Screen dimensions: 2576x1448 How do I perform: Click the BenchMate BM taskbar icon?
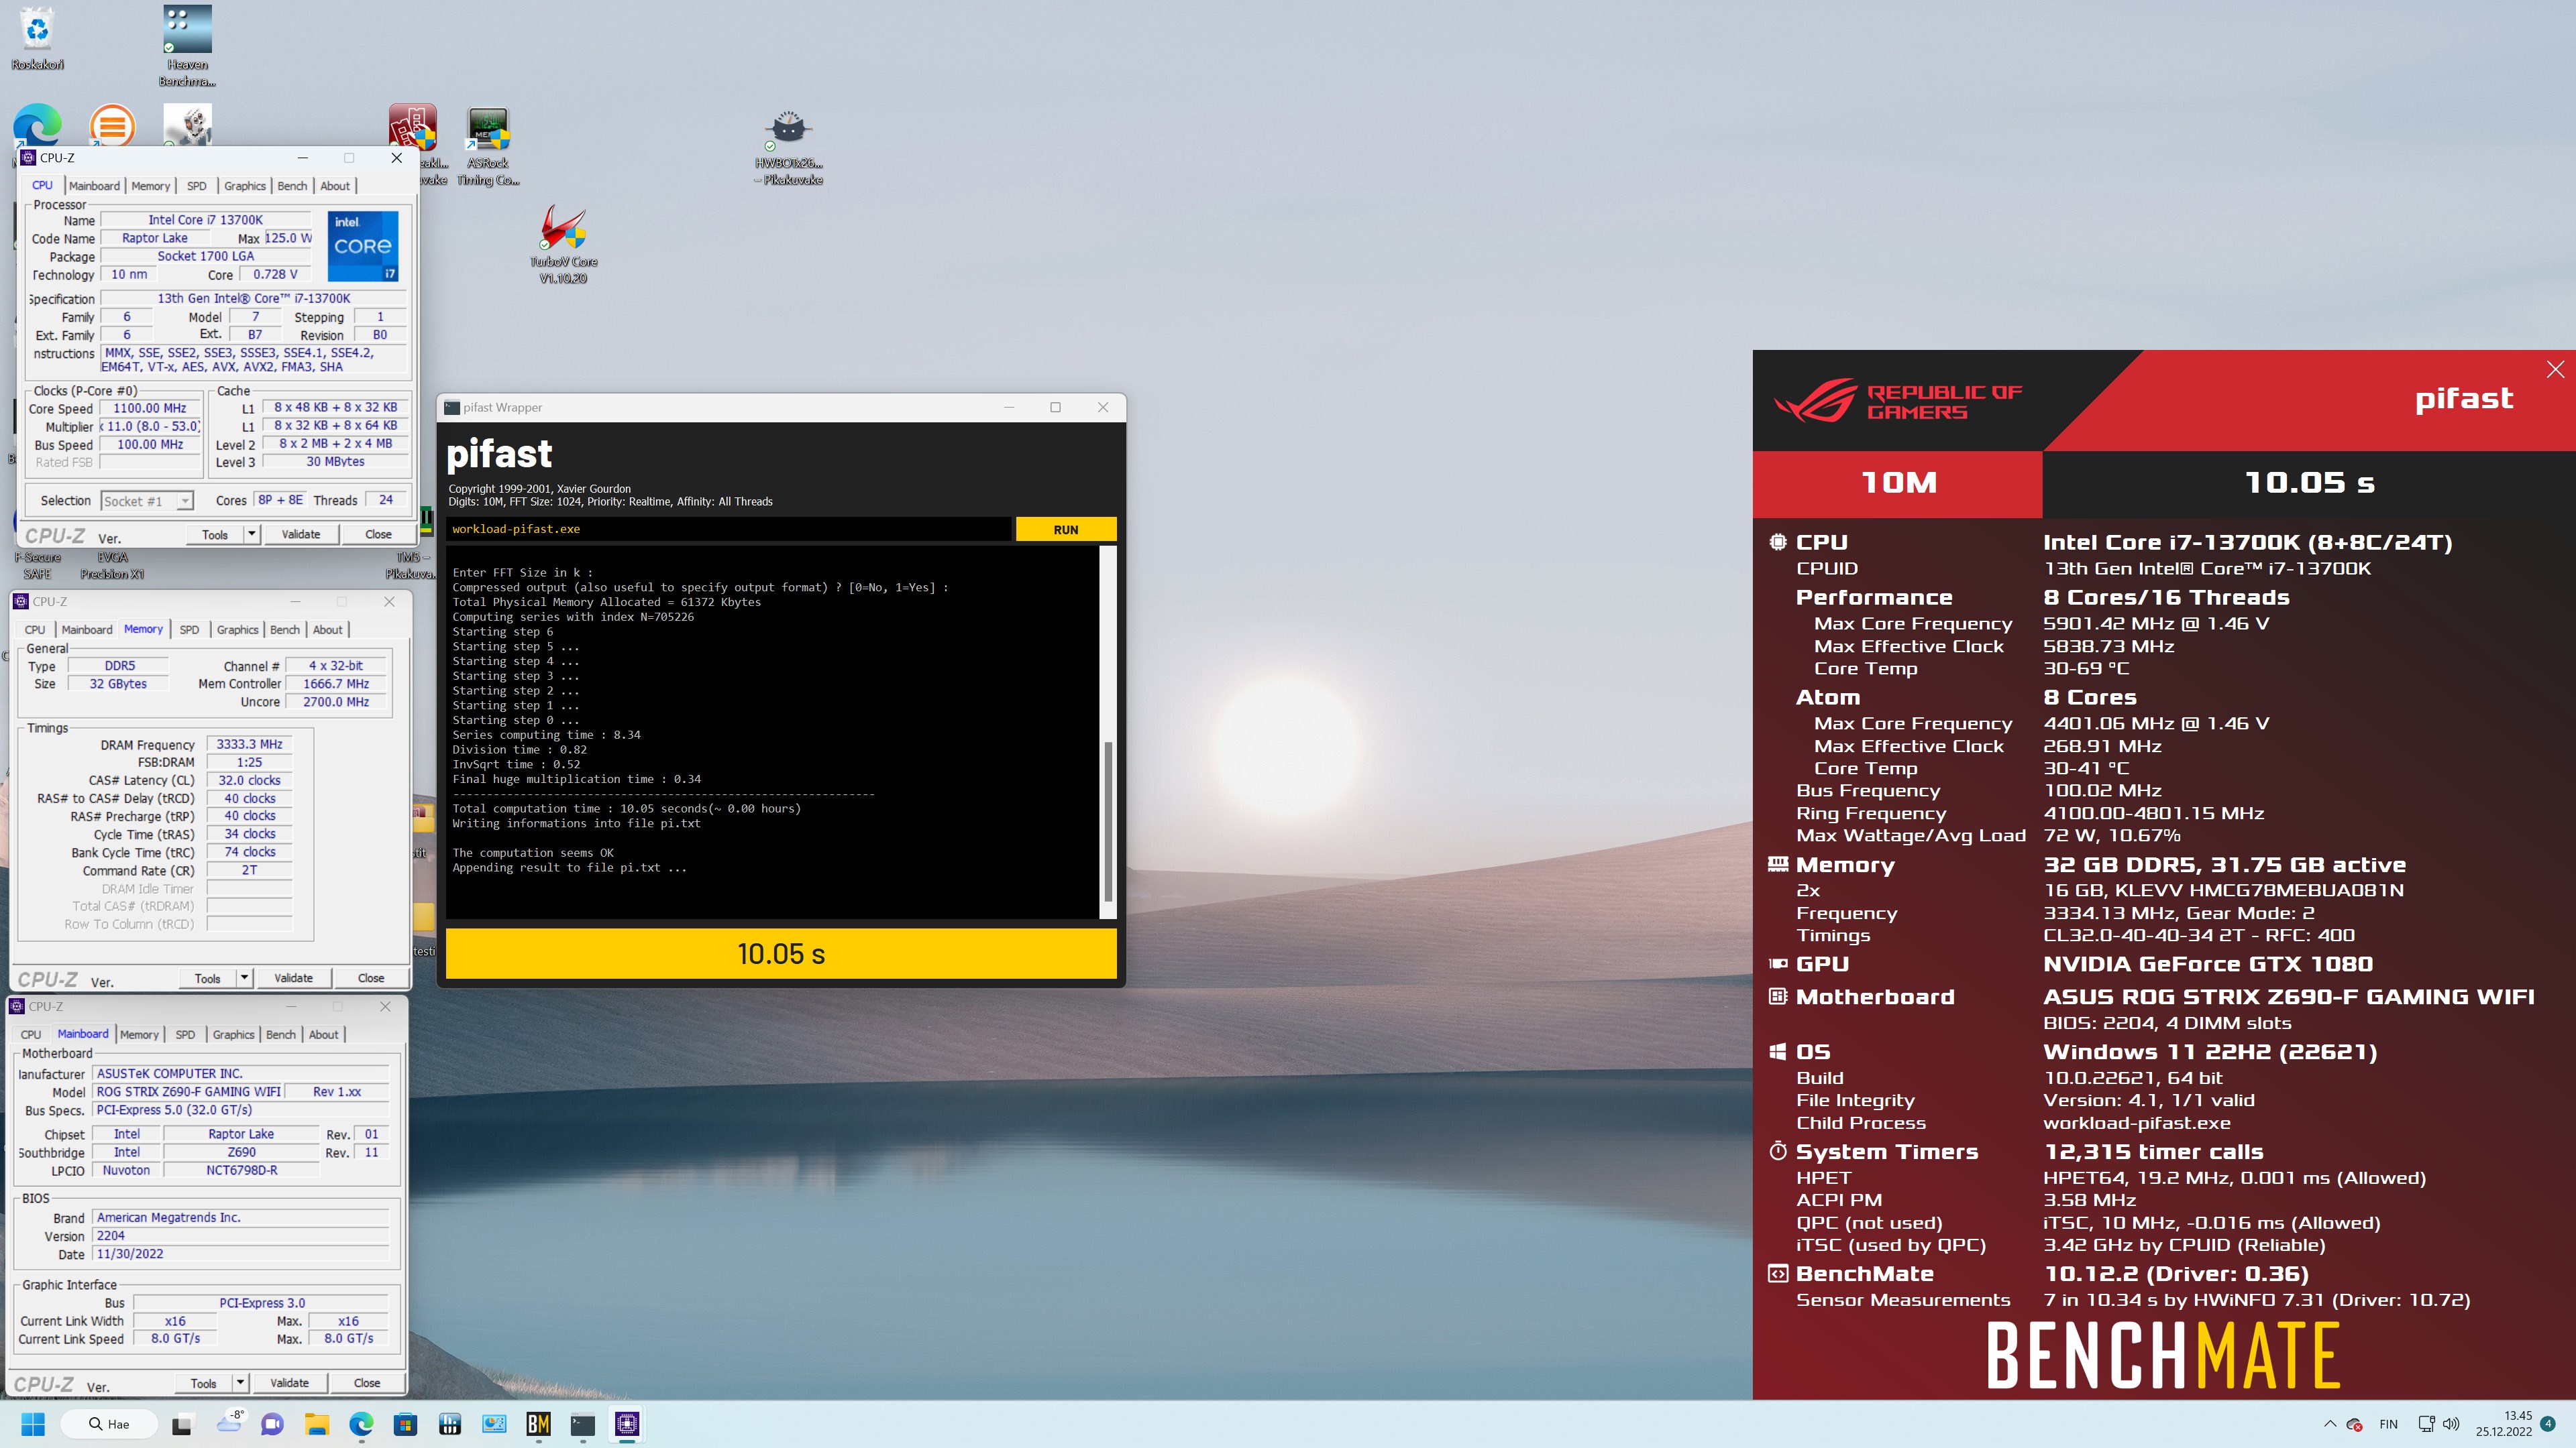point(538,1424)
